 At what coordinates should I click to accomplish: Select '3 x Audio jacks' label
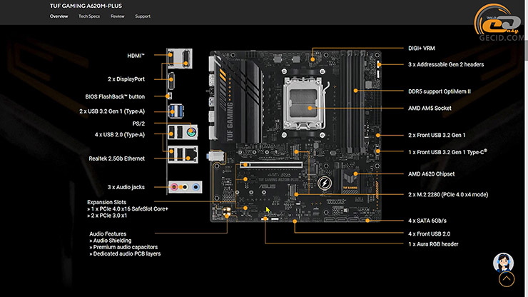pyautogui.click(x=126, y=187)
